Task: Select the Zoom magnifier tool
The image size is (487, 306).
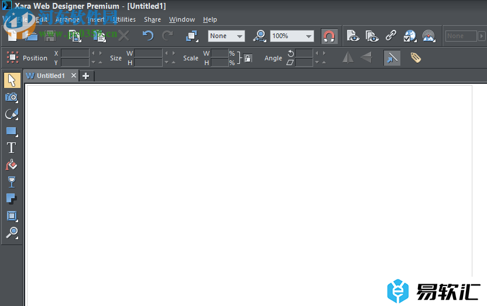Action: (x=12, y=233)
